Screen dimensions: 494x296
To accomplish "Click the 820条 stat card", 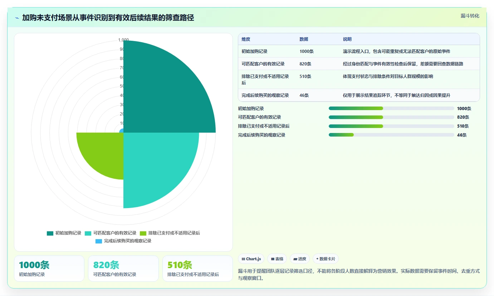I will [123, 268].
